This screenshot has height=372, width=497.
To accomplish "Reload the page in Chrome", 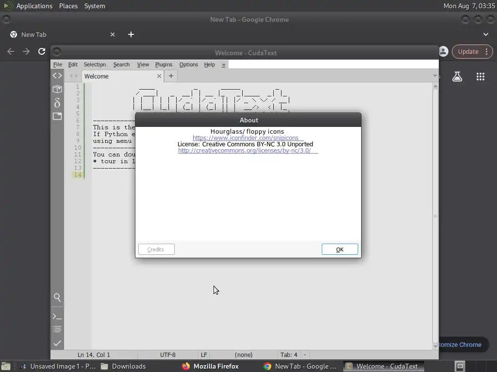I will pos(42,51).
